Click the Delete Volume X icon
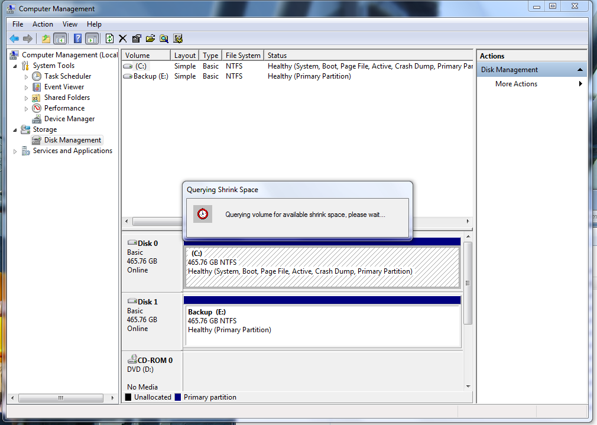The width and height of the screenshot is (597, 425). [122, 38]
